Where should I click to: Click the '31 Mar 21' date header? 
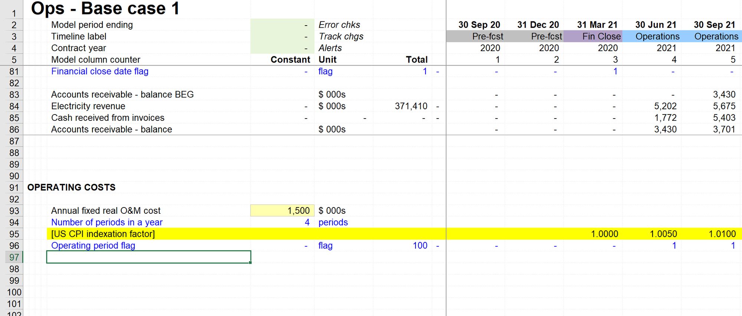(597, 25)
